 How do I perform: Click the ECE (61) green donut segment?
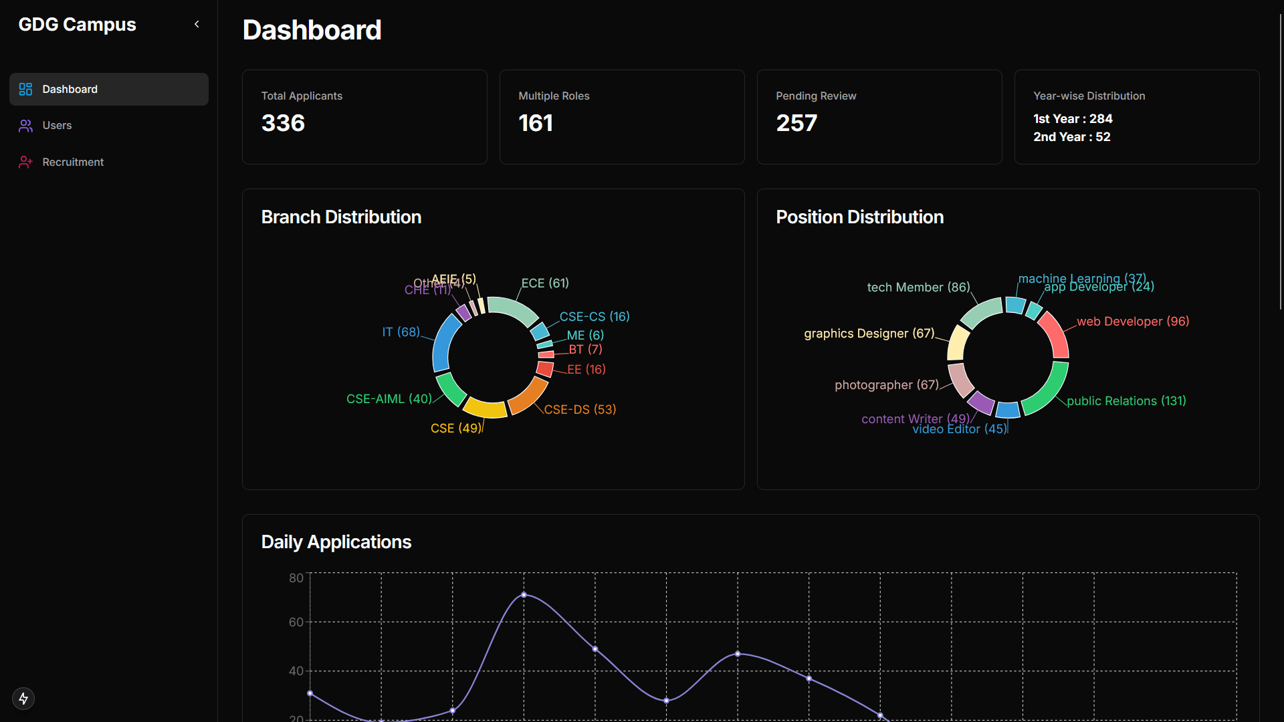tap(514, 309)
